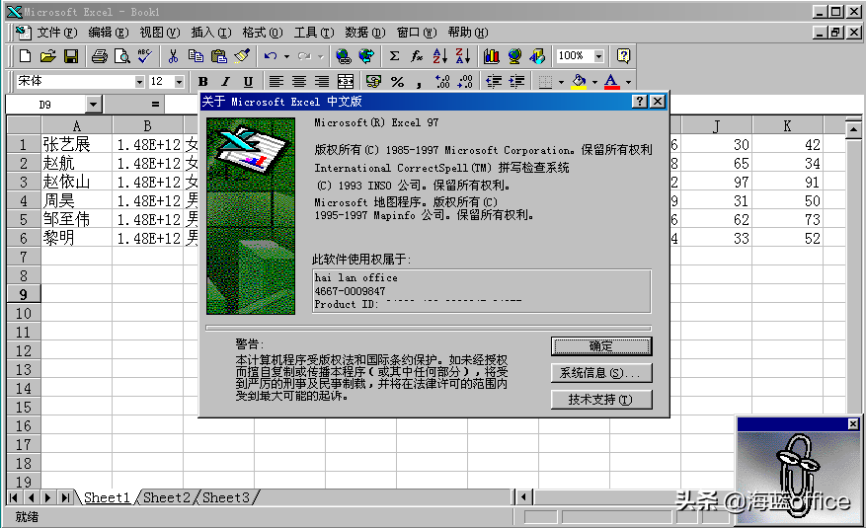Click Decrease Decimal icon
The width and height of the screenshot is (866, 528).
point(465,82)
